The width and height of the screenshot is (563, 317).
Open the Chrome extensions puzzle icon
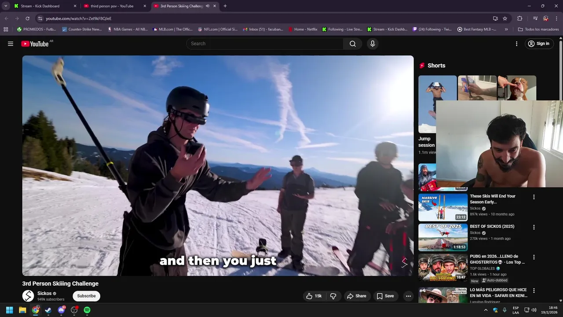tap(519, 18)
